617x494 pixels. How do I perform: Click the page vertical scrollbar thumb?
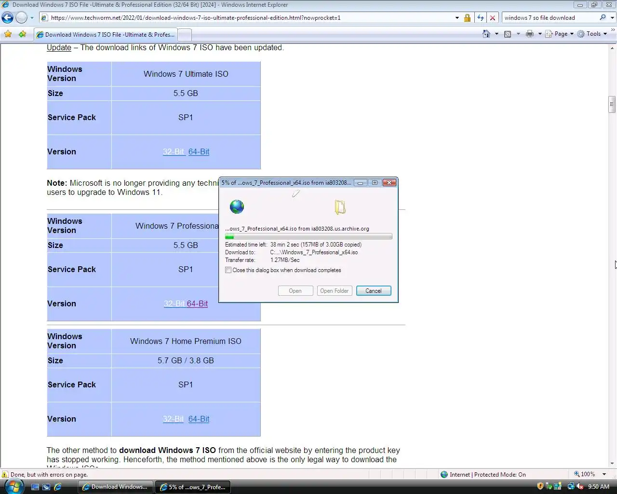click(x=612, y=105)
